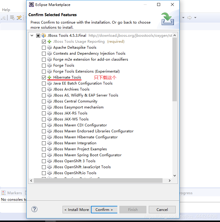Click the JBoss Archives Tools plugin icon

pos(49,89)
